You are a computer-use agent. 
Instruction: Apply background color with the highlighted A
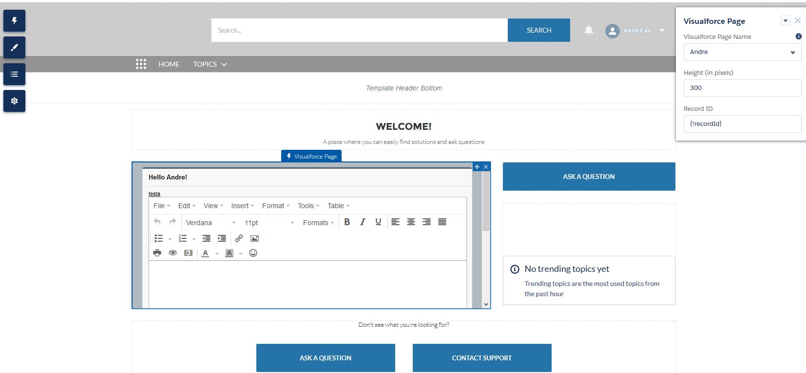pos(229,253)
